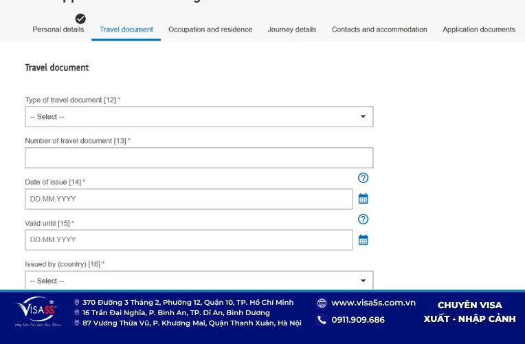This screenshot has width=525, height=344.
Task: Click the Hà Nội address line
Action: tap(192, 323)
